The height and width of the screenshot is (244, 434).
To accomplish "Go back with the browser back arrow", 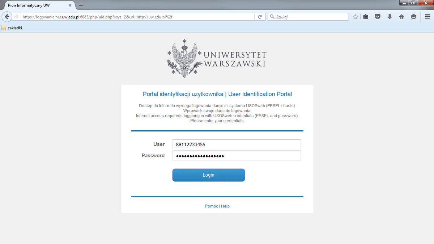I will pyautogui.click(x=7, y=17).
